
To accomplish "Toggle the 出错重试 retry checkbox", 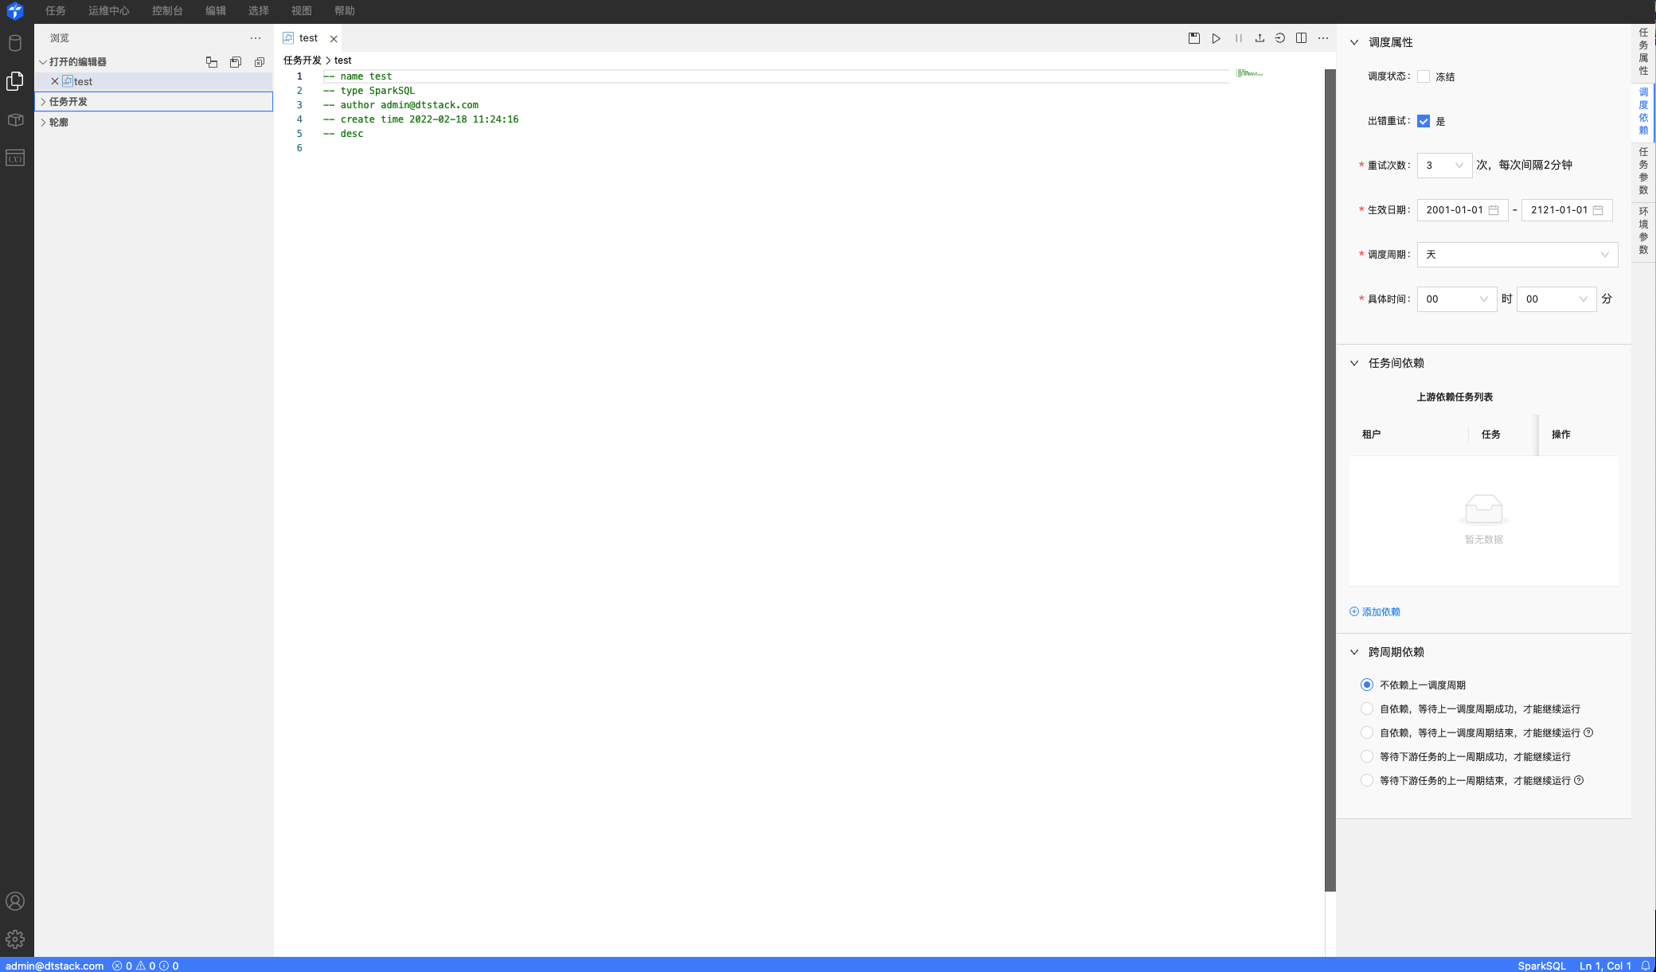I will coord(1424,121).
